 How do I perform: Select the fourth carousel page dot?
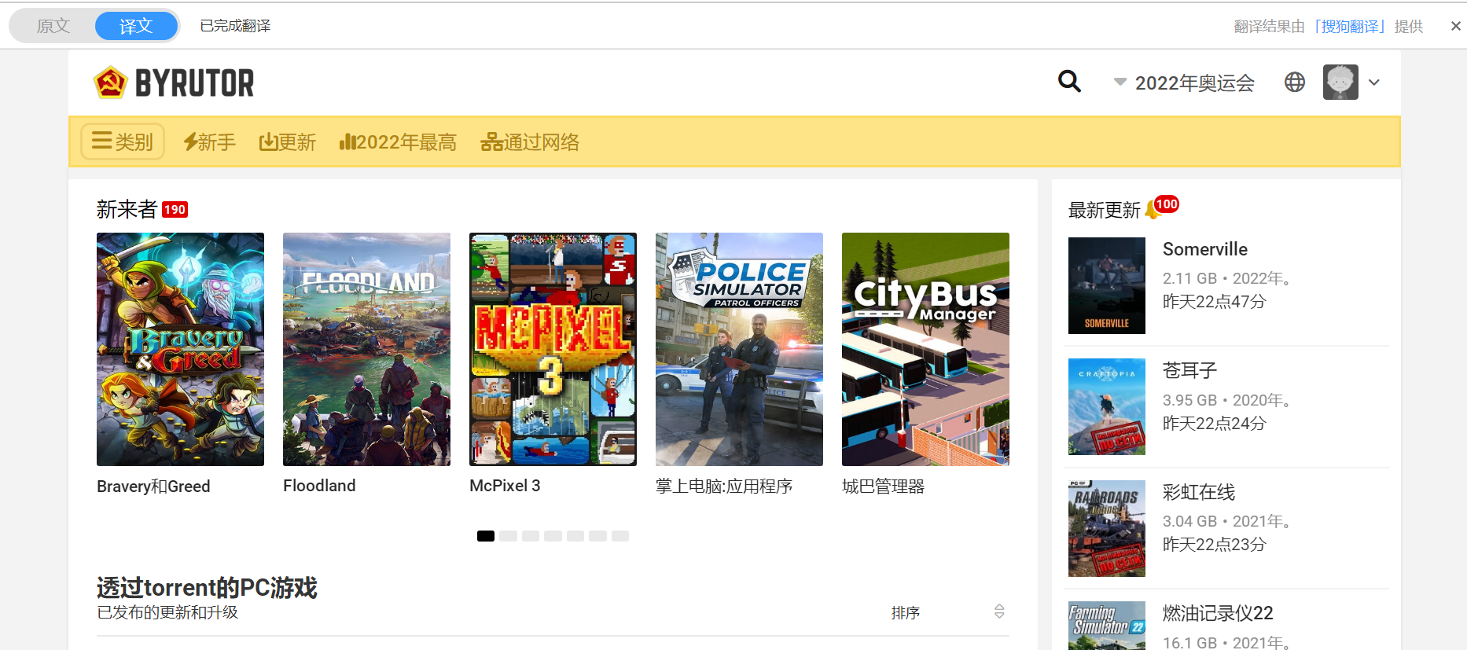pos(553,536)
